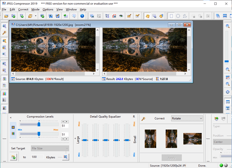232x168 pixels.
Task: Click the eye icon in the toolbar
Action: click(121, 16)
